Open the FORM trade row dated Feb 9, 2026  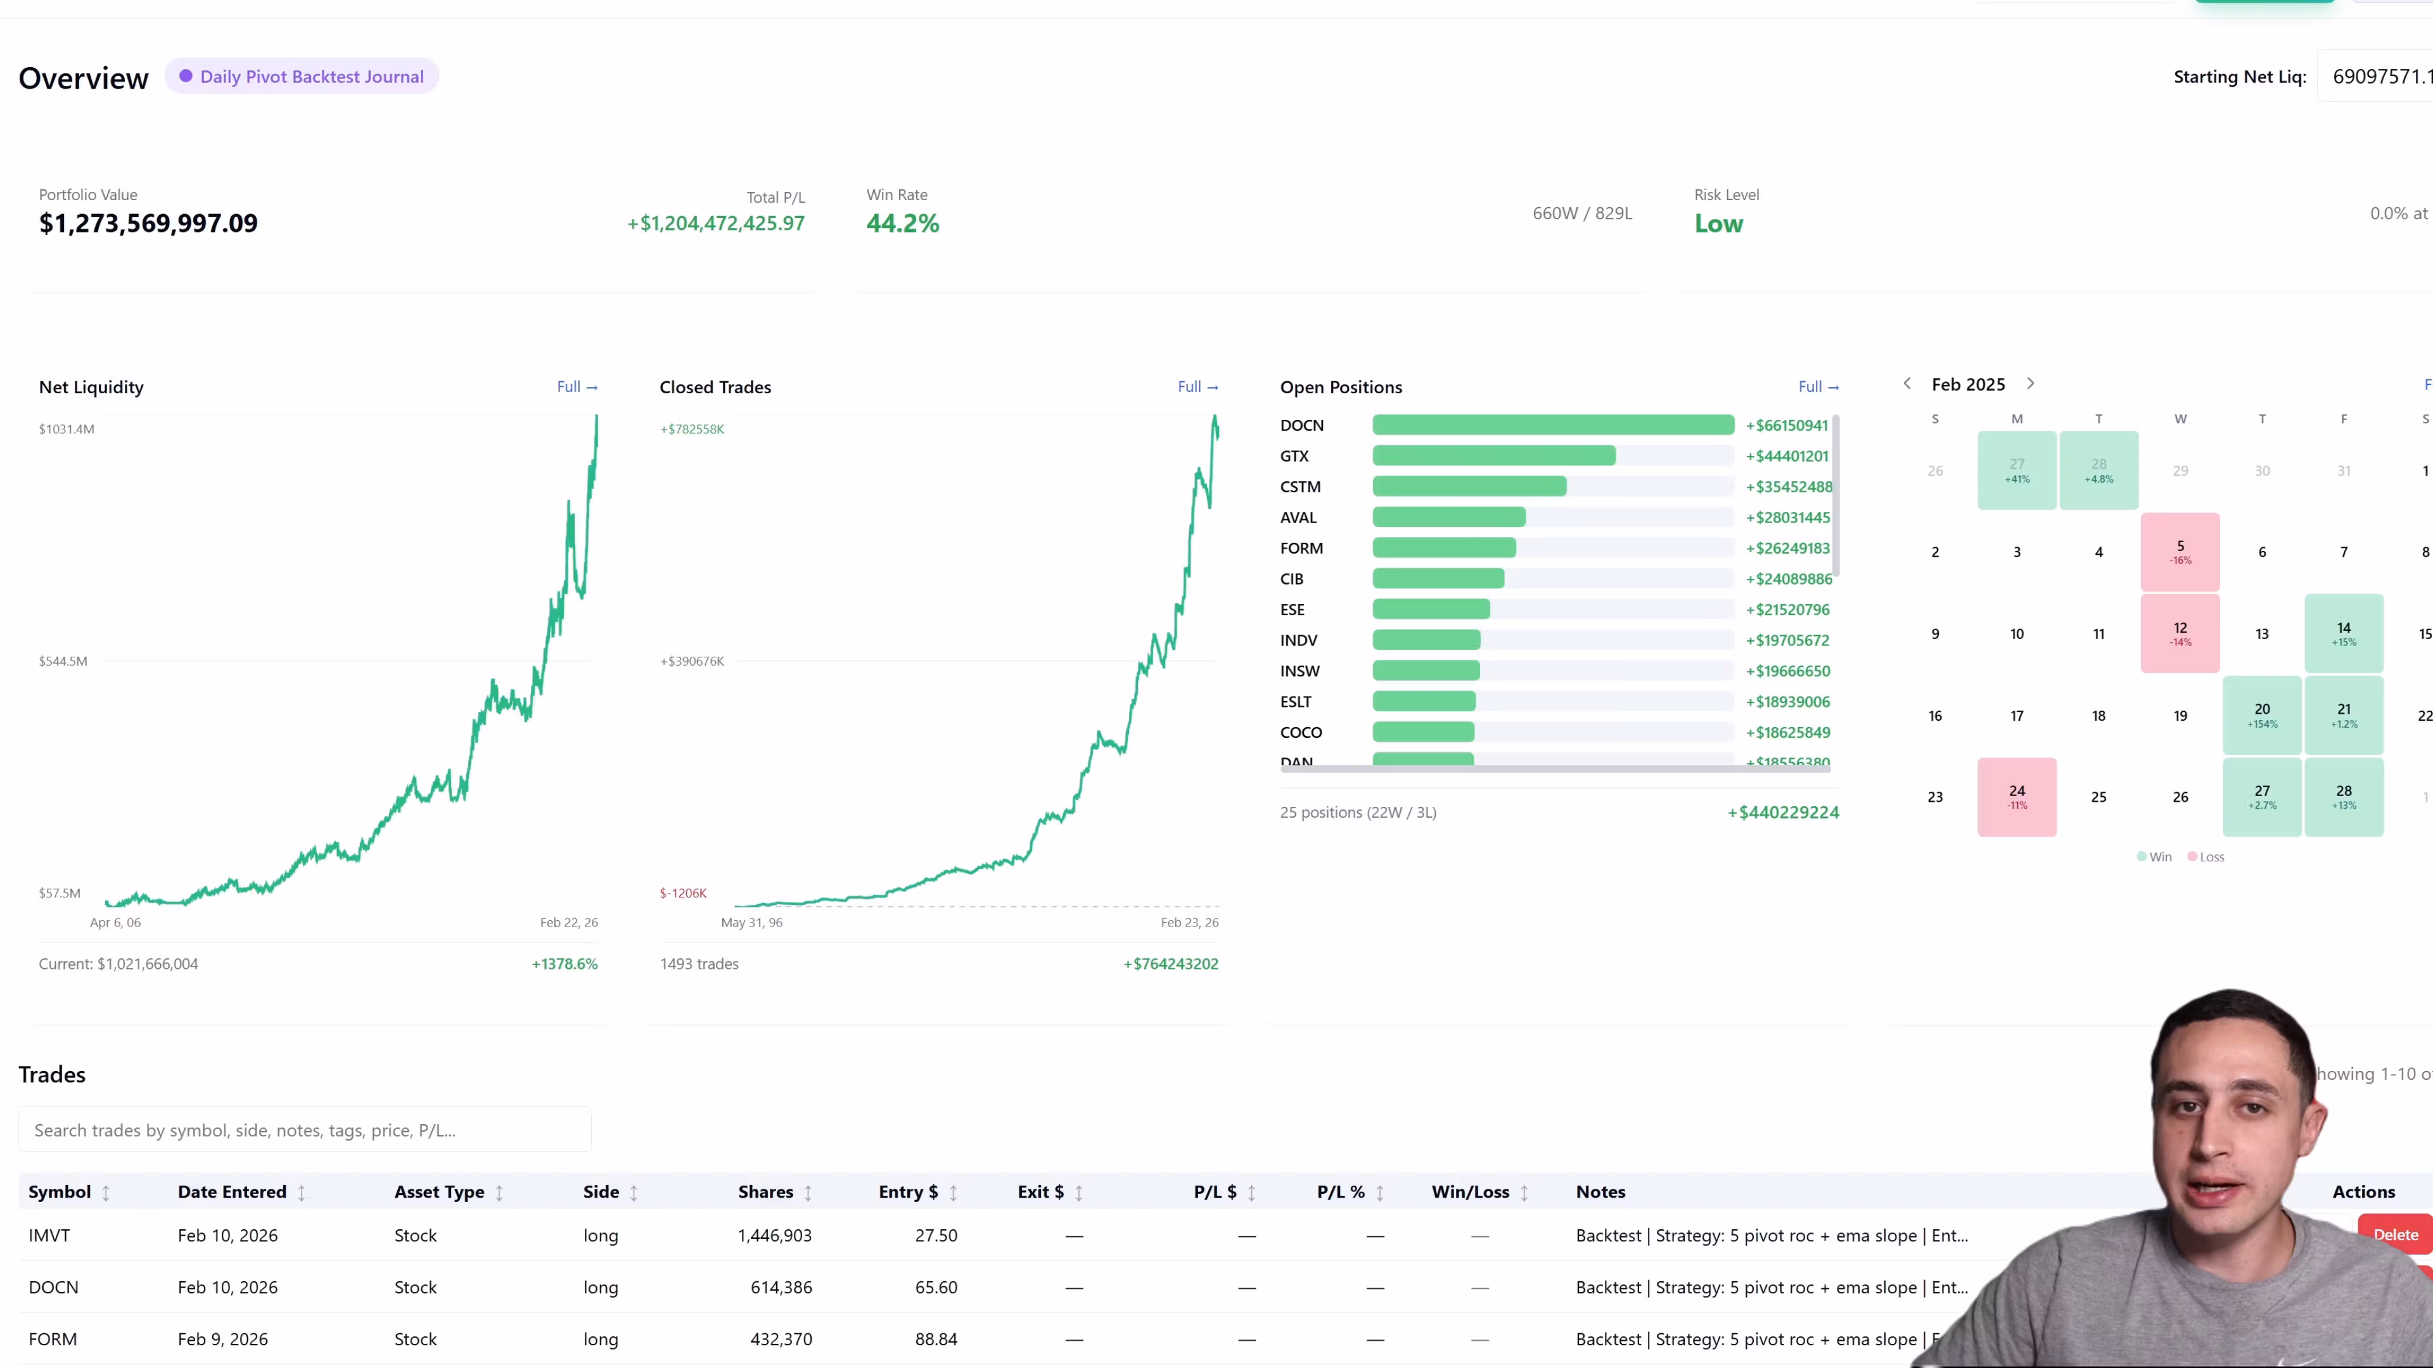1226,1339
